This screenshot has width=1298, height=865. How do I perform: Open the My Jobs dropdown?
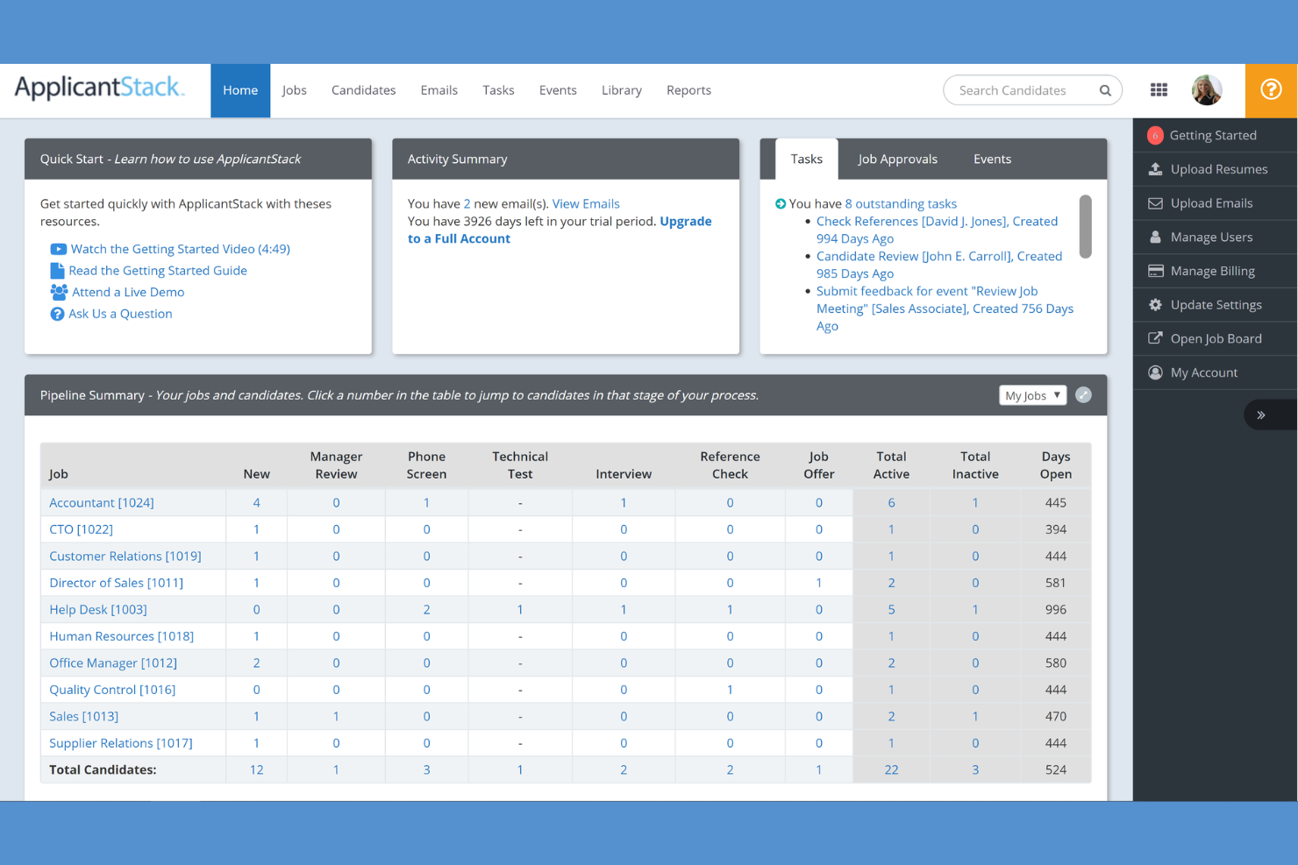tap(1032, 395)
